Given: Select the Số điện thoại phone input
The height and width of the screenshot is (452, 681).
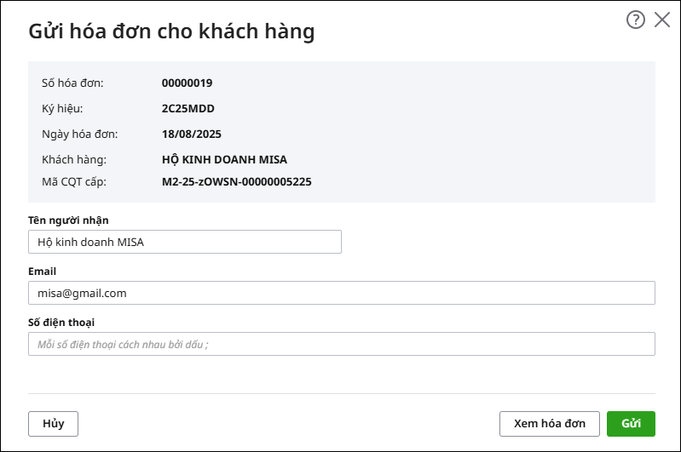Looking at the screenshot, I should click(342, 344).
